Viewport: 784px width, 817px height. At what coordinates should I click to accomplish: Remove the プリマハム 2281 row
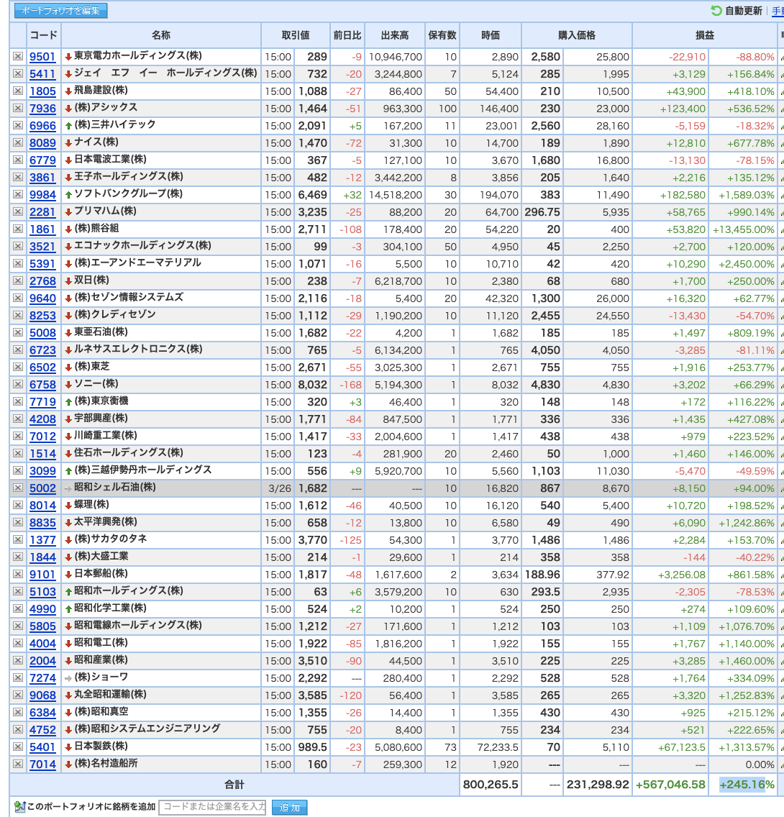coord(18,211)
